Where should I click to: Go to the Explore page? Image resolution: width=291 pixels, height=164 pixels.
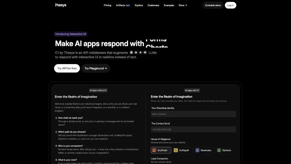click(x=139, y=5)
